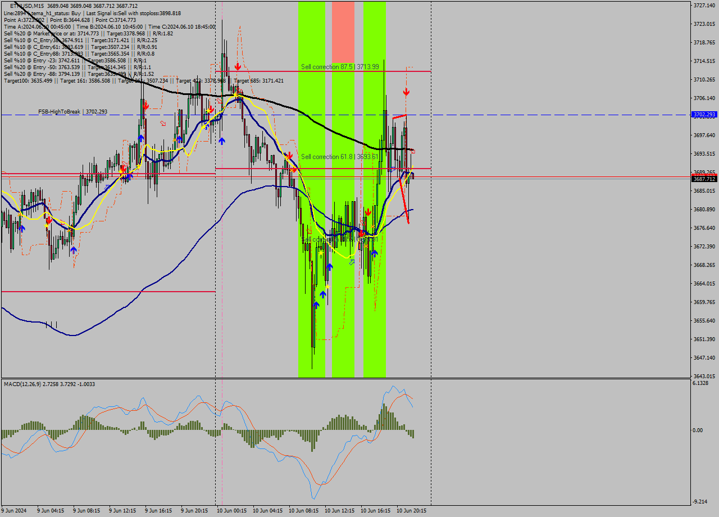Viewport: 719px width, 517px height.
Task: Click the blue buy arrow near the 10 Jun 08:15 low
Action: [x=316, y=304]
